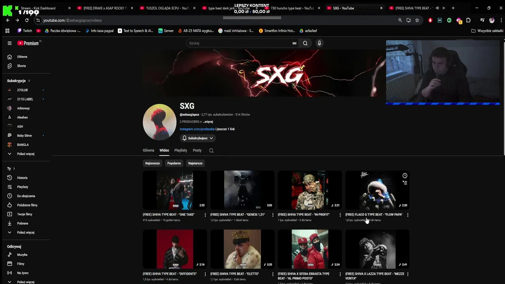
Task: Bookmark this page with the star icon
Action: [x=417, y=20]
